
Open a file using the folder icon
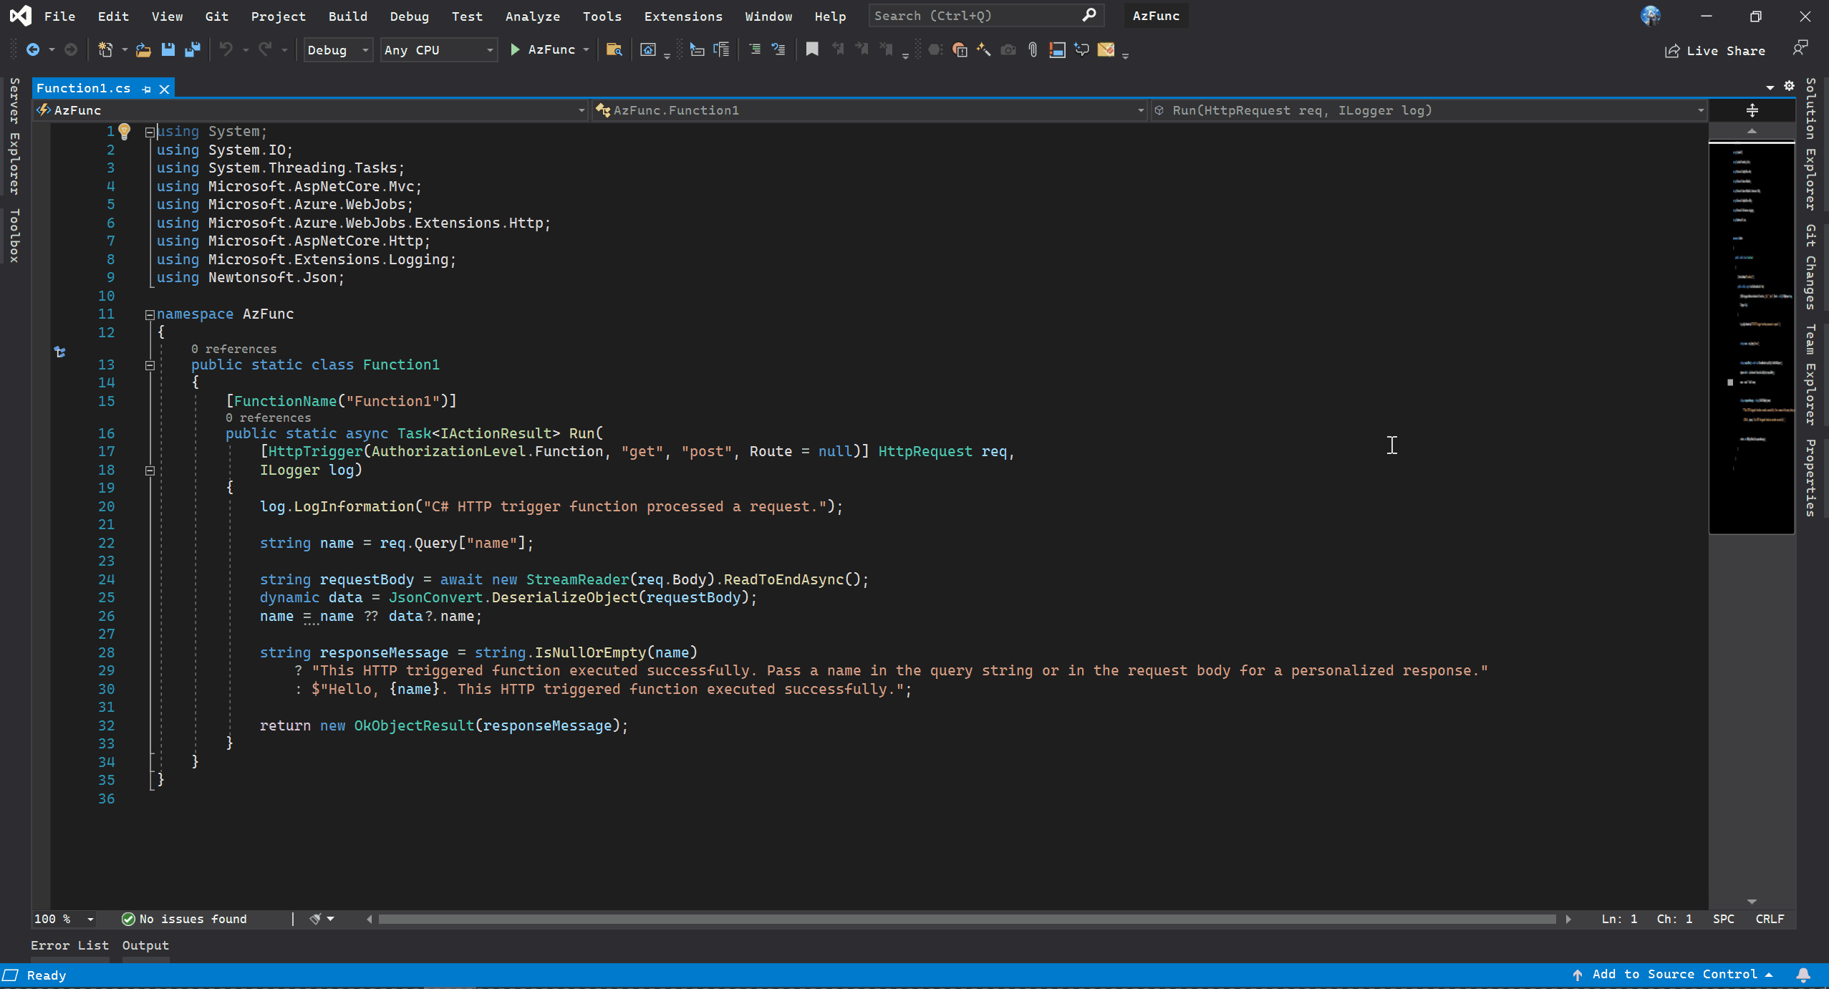(x=143, y=49)
